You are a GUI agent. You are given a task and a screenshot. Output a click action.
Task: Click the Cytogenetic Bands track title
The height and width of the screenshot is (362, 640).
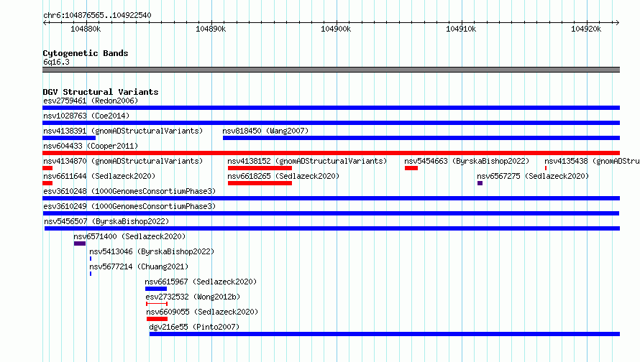tap(86, 53)
